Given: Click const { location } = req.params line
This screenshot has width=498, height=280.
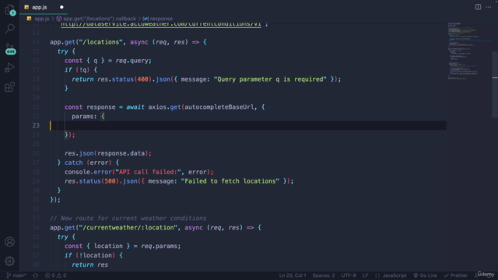Looking at the screenshot, I should click(123, 246).
